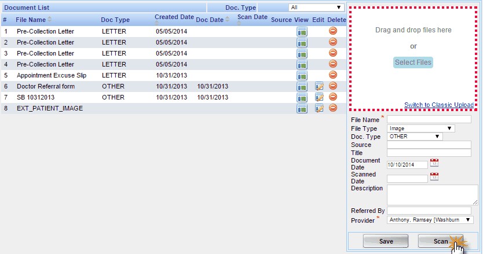View the EXT_PATIENT_IMAGE document

(302, 108)
